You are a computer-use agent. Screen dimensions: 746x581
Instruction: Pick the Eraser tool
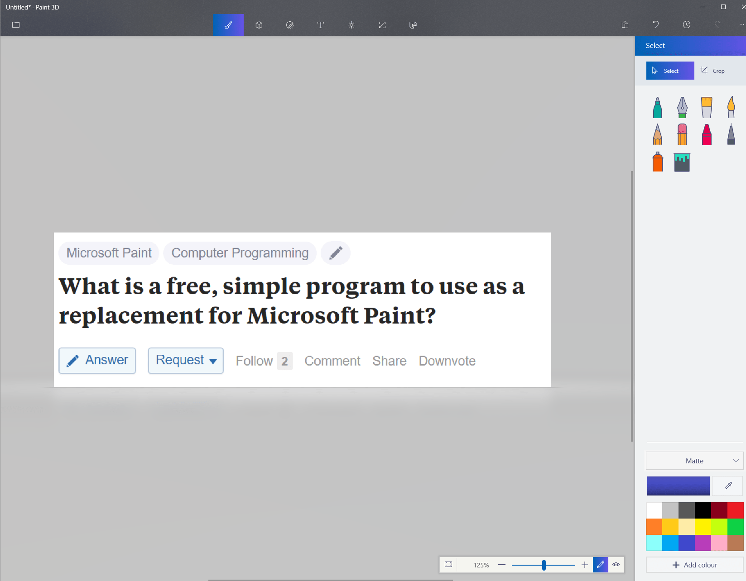(x=682, y=134)
